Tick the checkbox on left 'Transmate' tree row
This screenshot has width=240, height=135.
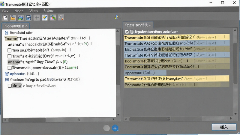point(10,68)
